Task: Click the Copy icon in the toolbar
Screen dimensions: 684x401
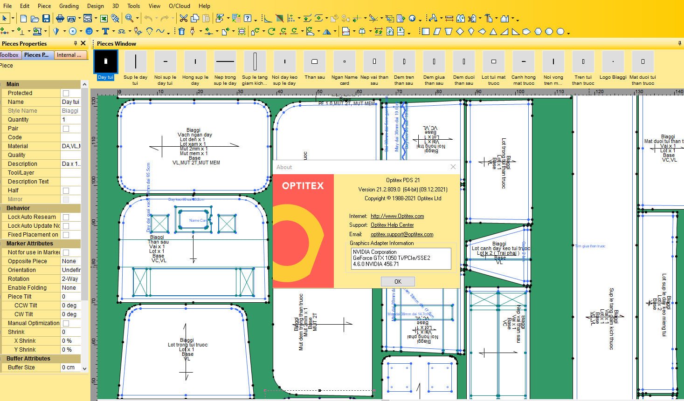Action: [x=194, y=19]
